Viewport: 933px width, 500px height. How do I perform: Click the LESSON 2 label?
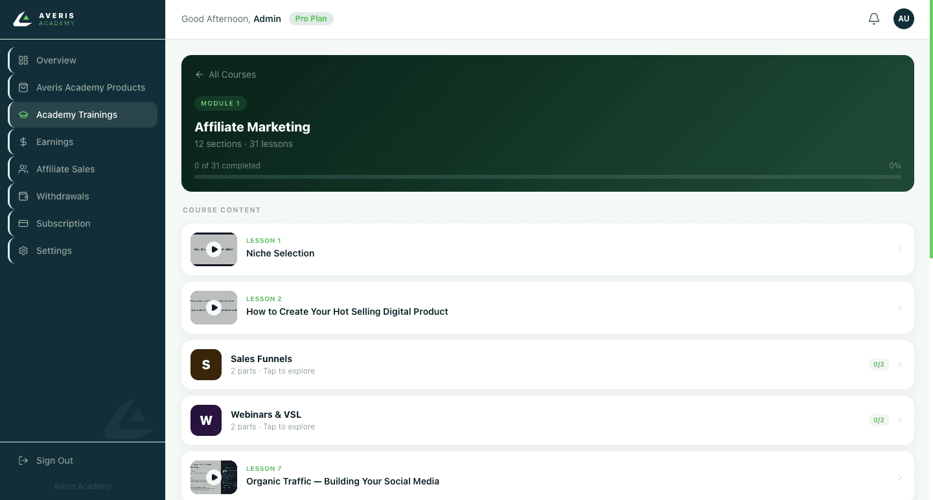[264, 299]
